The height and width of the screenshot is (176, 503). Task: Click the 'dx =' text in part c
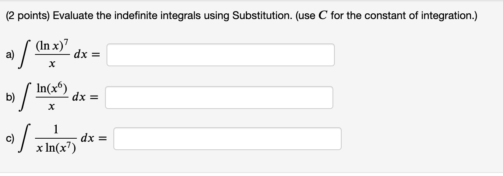(96, 138)
